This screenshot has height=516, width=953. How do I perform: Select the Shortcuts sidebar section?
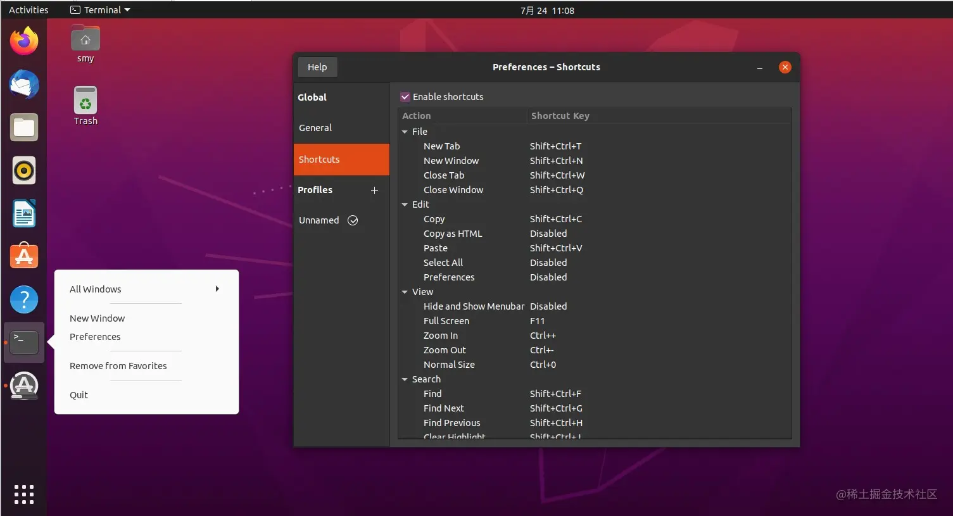pos(341,160)
